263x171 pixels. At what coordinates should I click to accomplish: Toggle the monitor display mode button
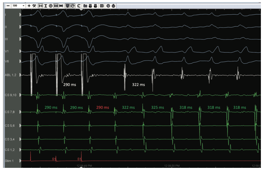click(x=67, y=6)
